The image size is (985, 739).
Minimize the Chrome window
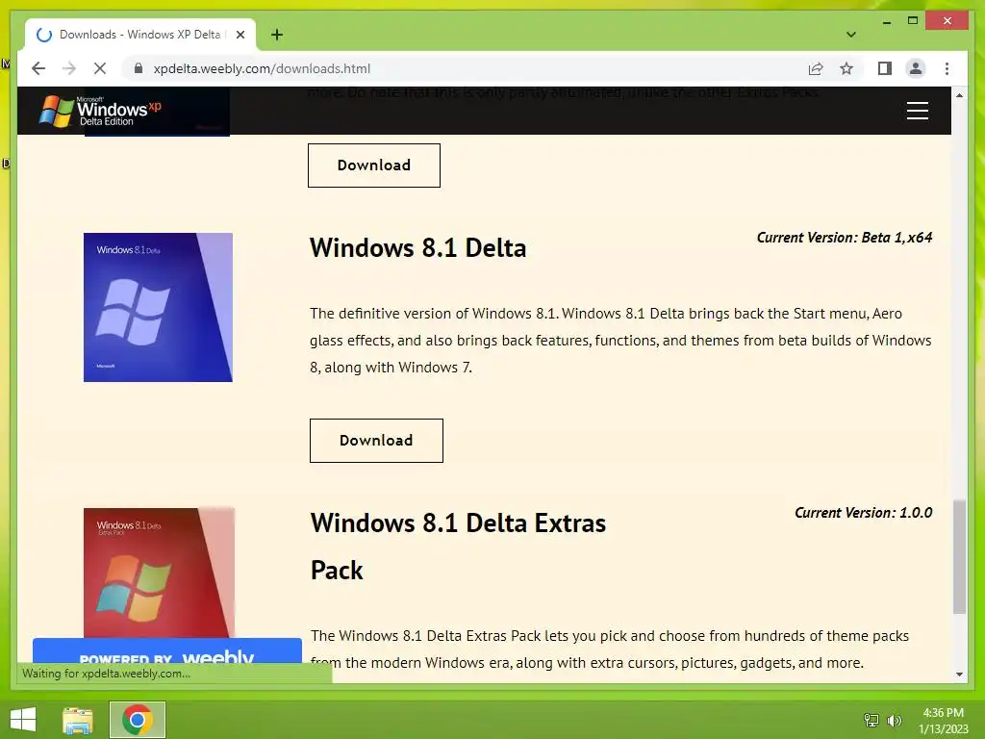click(x=886, y=21)
